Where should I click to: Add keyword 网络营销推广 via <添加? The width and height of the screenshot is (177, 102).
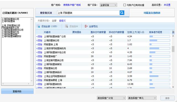pyautogui.click(x=39, y=56)
